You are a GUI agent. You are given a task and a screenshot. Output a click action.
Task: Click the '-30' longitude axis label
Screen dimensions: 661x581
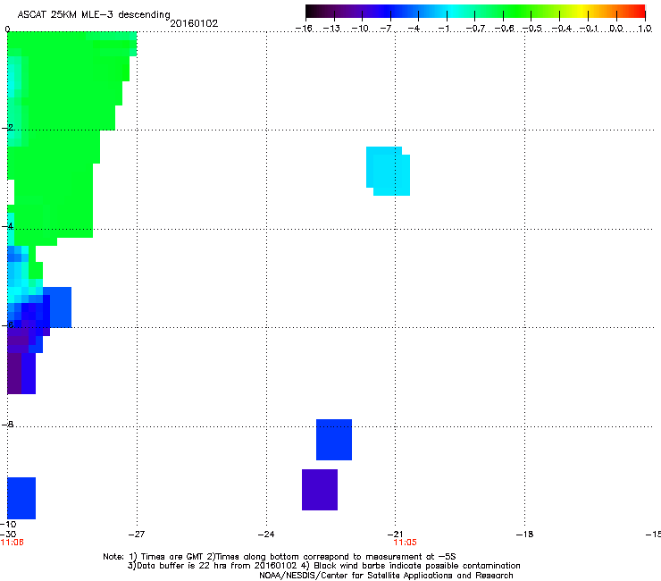[7, 535]
